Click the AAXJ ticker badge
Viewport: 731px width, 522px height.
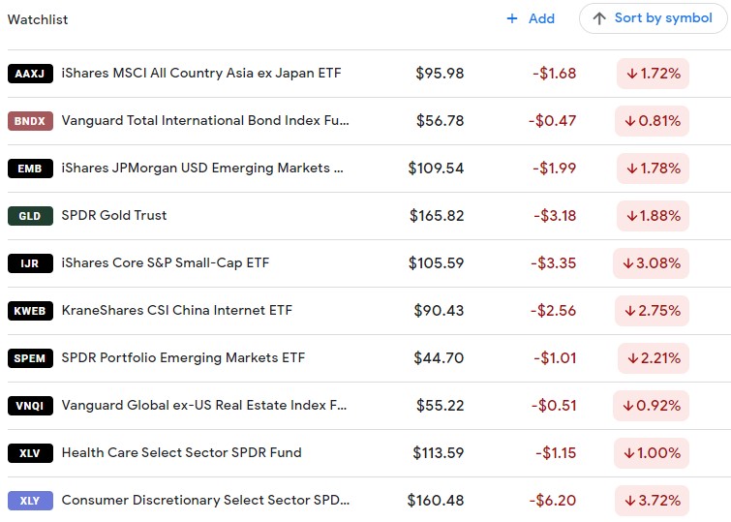coord(30,74)
